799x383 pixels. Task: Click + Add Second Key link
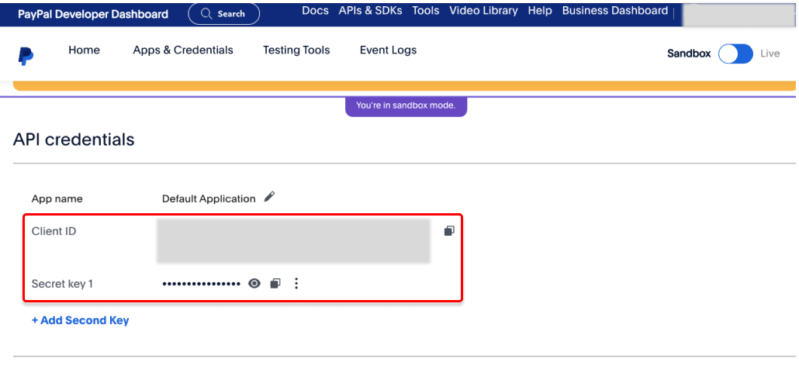(81, 320)
